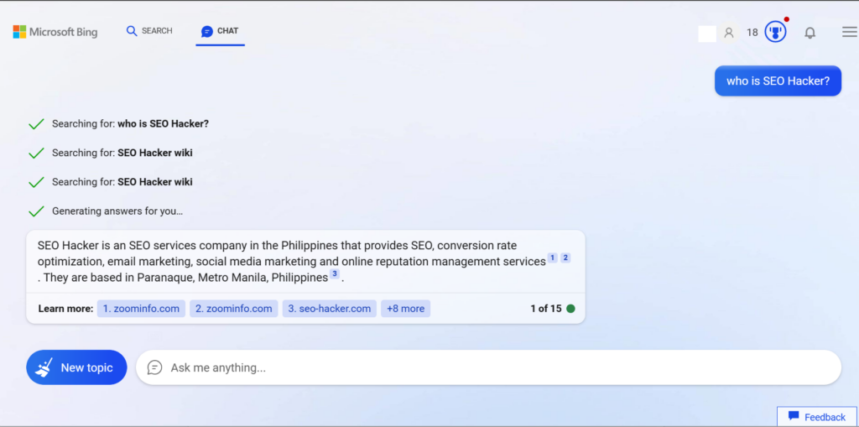Focus the Ask me anything input field

495,367
